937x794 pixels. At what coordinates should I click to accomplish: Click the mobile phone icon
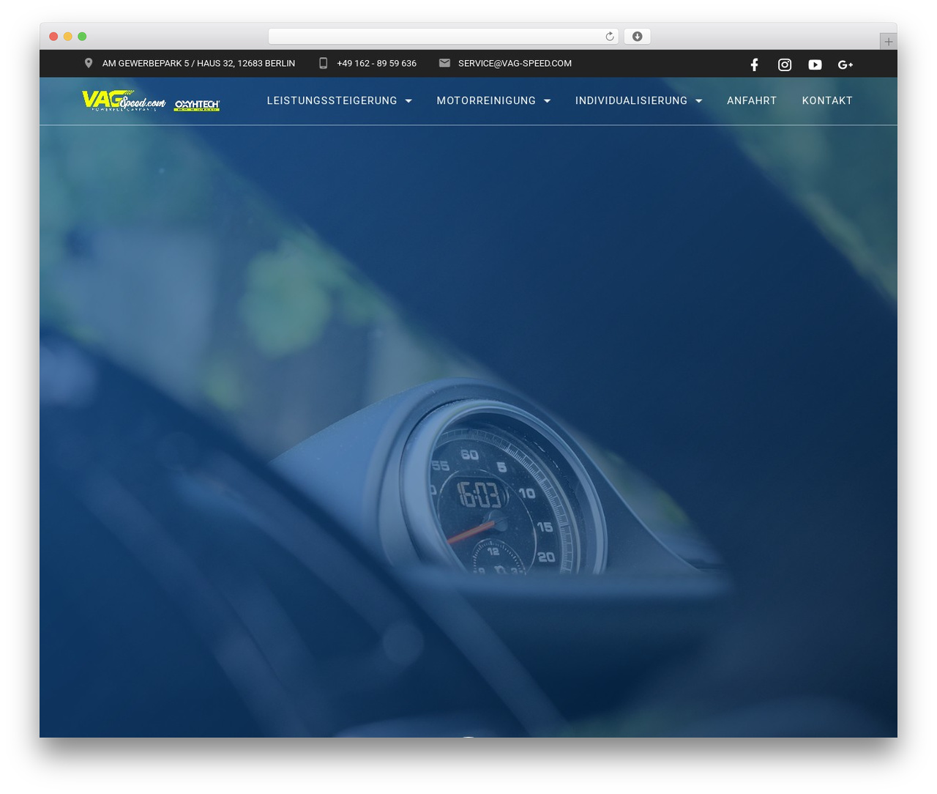(x=323, y=63)
